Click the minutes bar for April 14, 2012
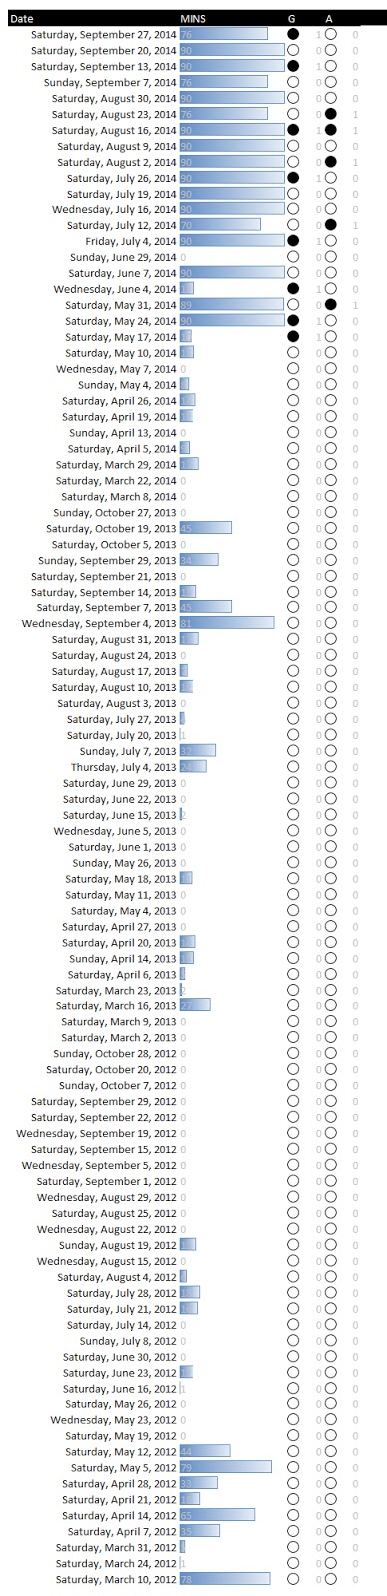 tap(217, 1516)
